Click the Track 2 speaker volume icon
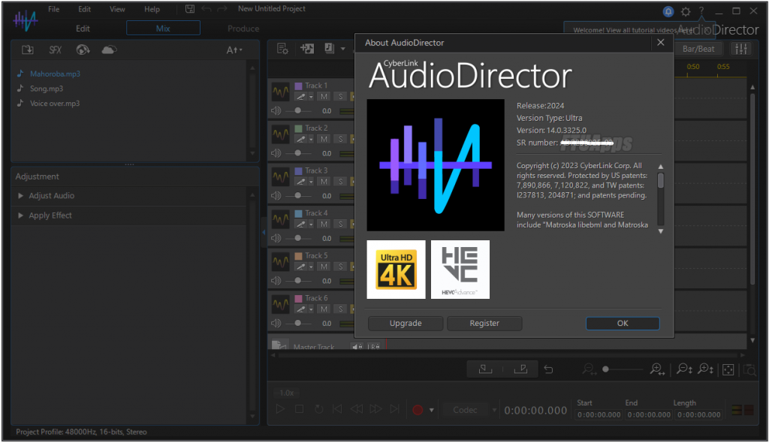This screenshot has height=443, width=769. pyautogui.click(x=276, y=154)
